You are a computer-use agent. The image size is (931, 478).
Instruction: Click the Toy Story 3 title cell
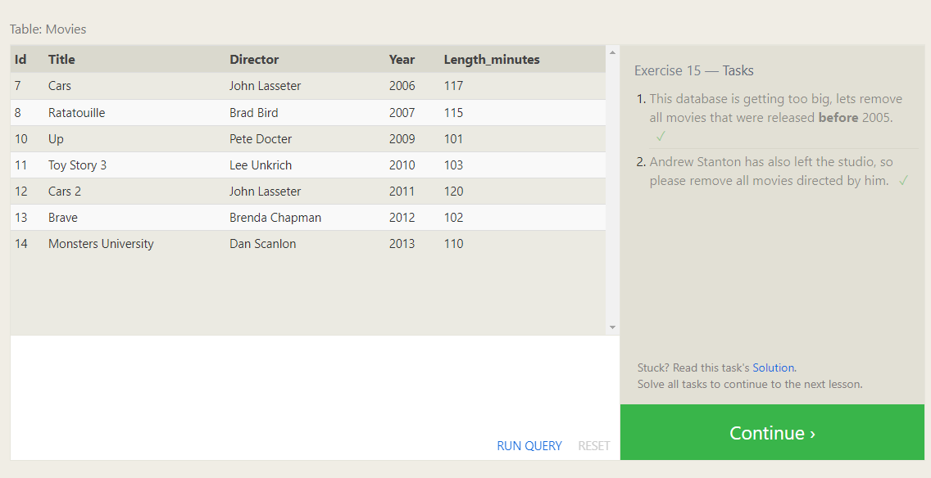tap(77, 165)
